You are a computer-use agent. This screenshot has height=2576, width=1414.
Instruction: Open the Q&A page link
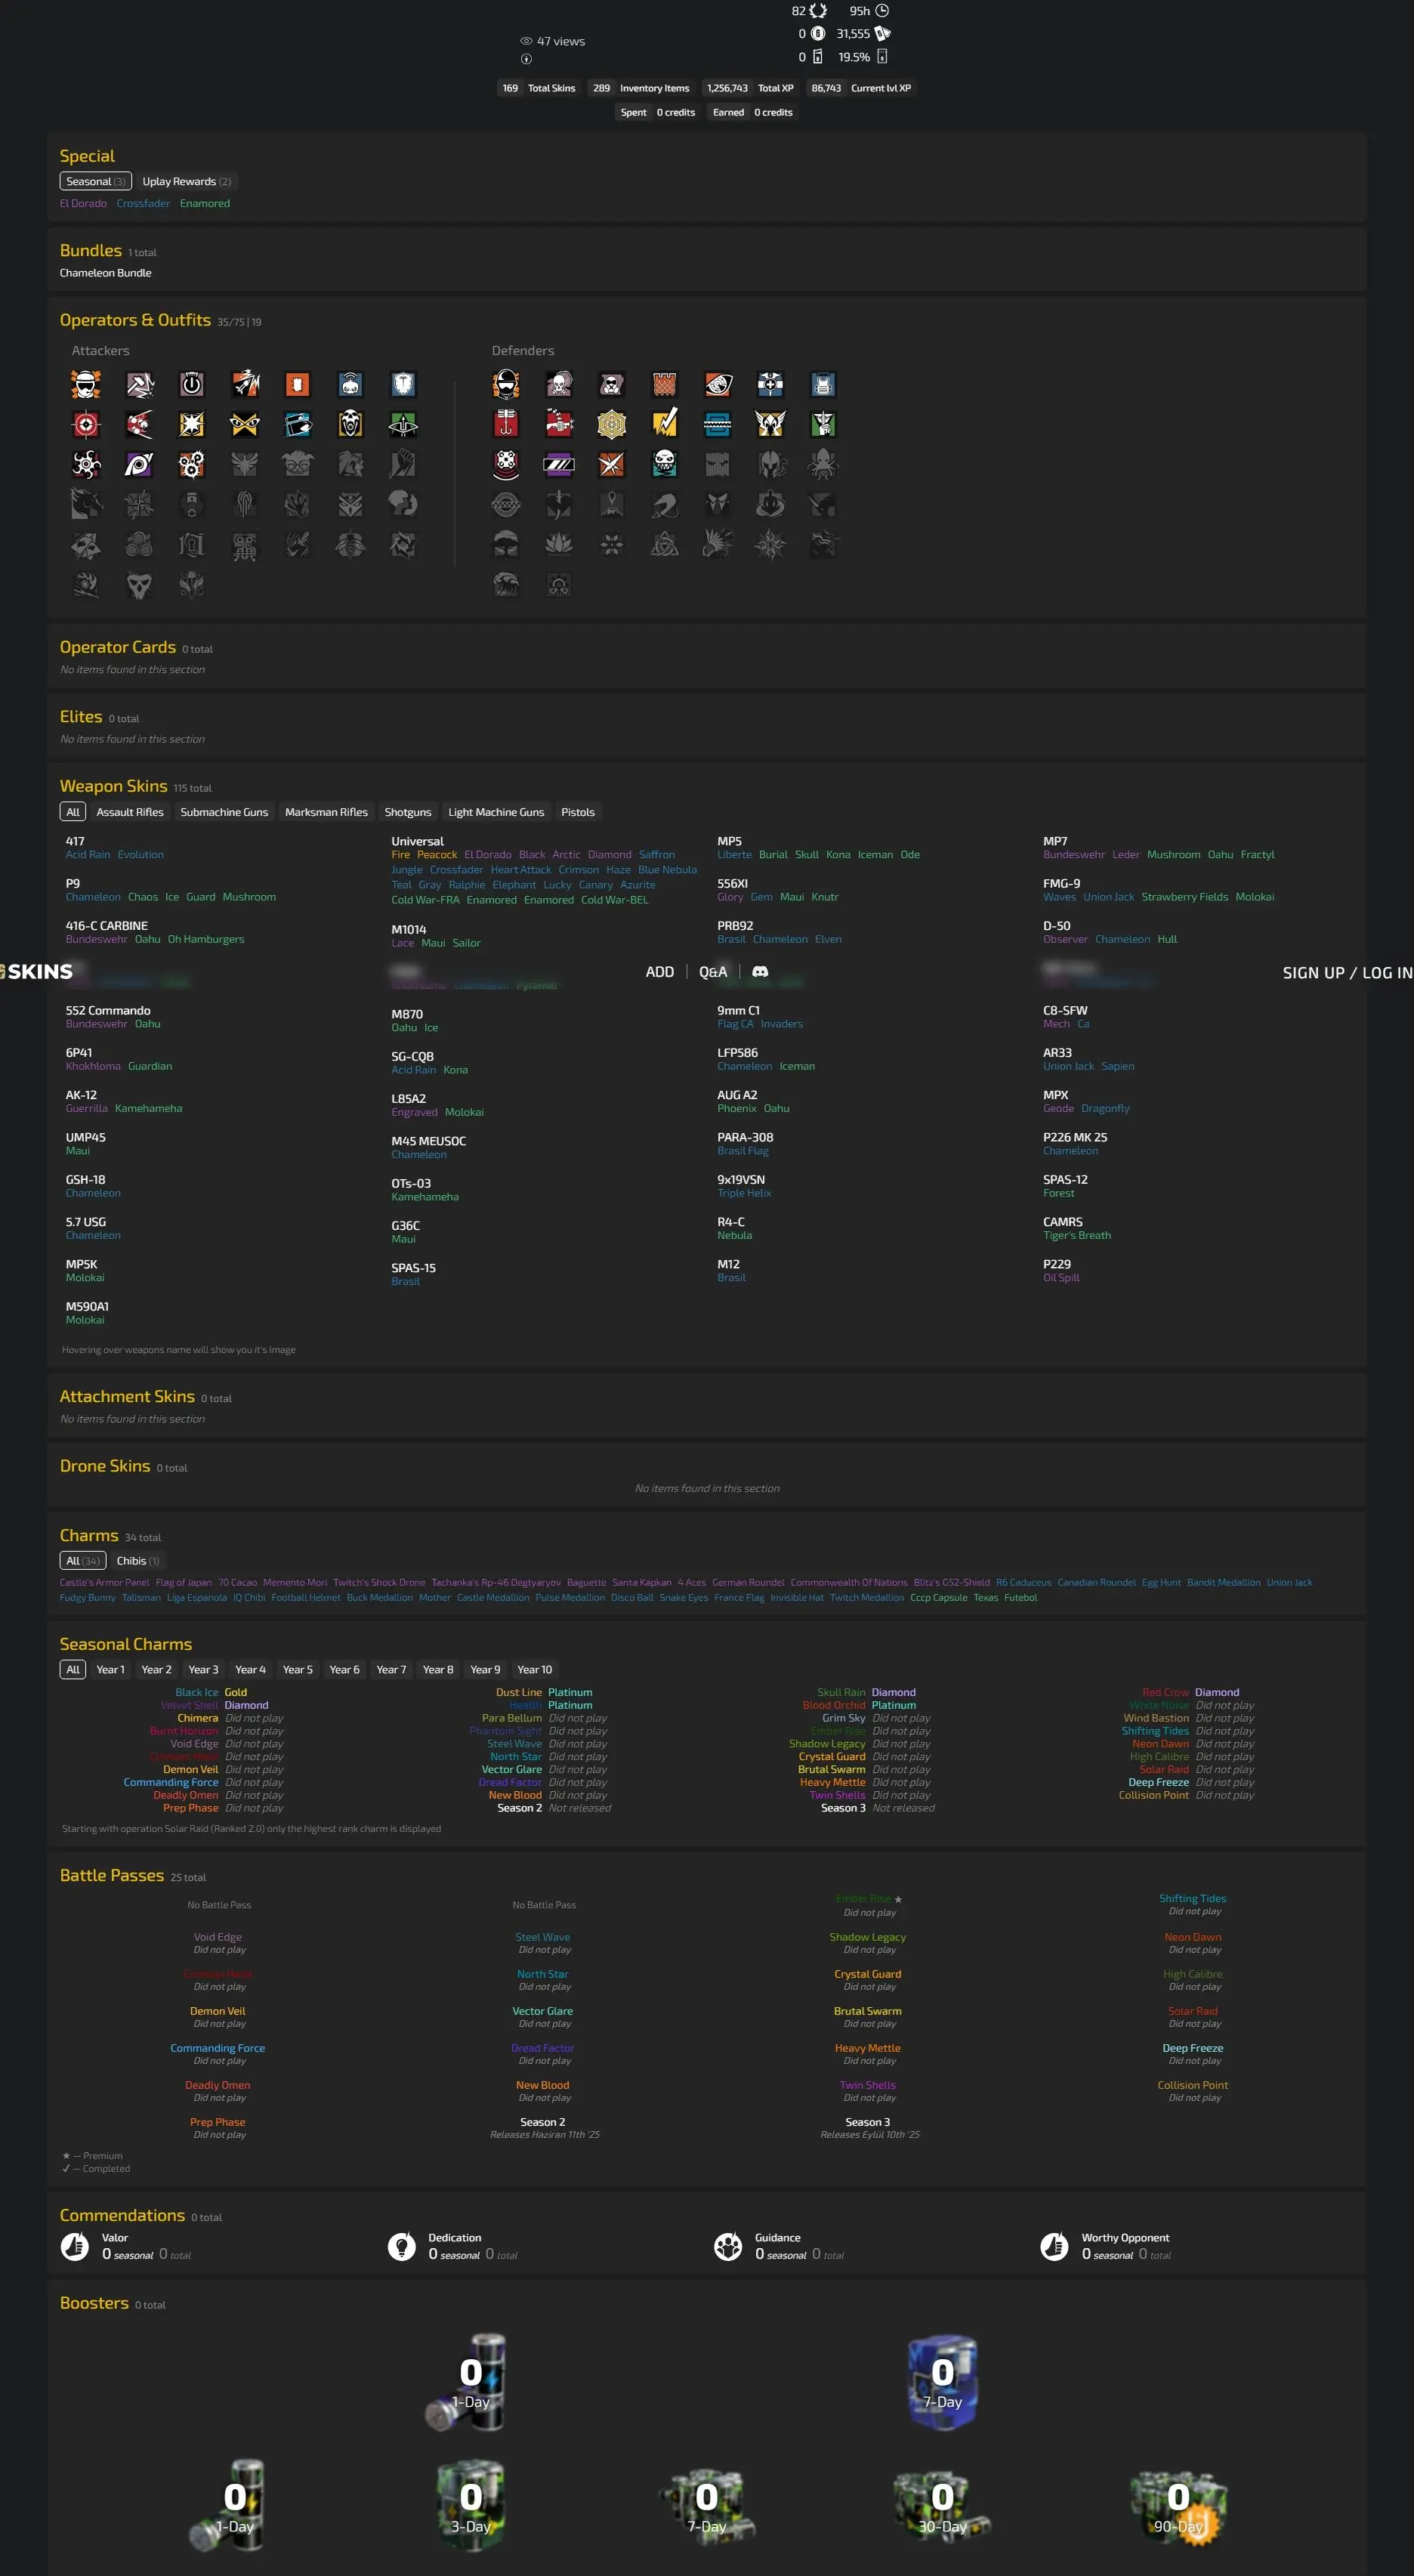712,972
